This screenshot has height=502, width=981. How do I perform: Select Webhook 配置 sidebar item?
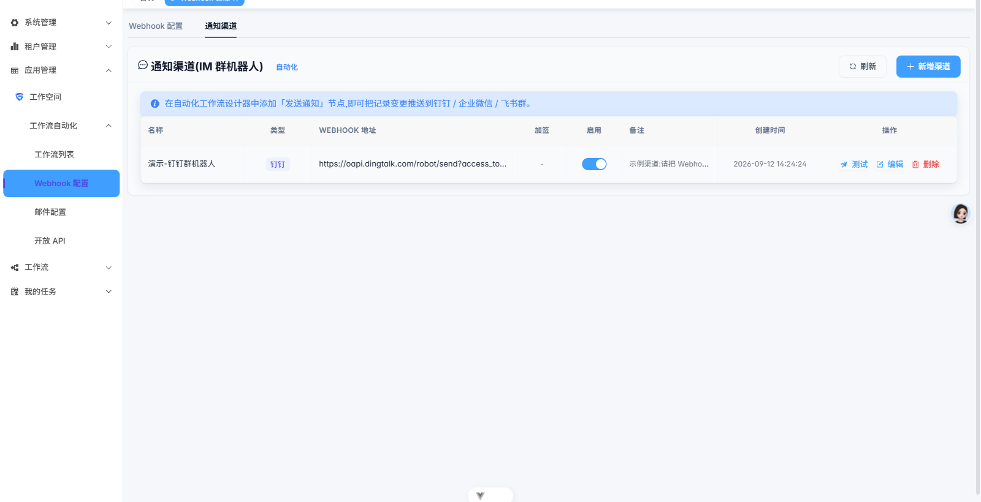pos(61,183)
